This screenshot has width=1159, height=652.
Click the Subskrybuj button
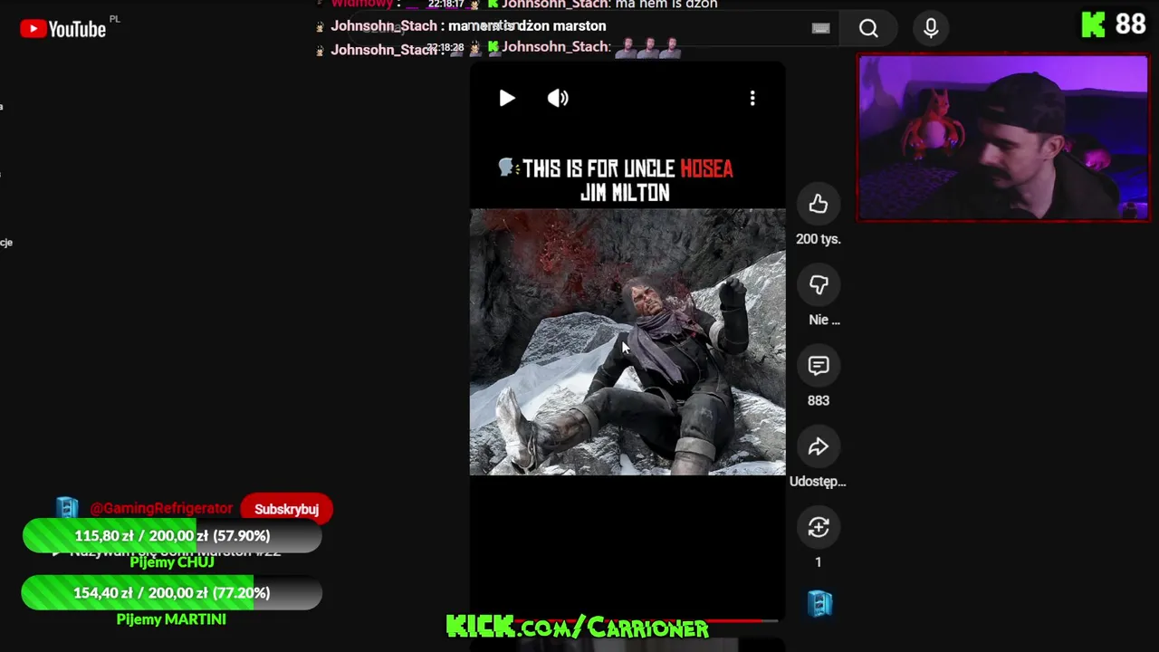coord(286,509)
